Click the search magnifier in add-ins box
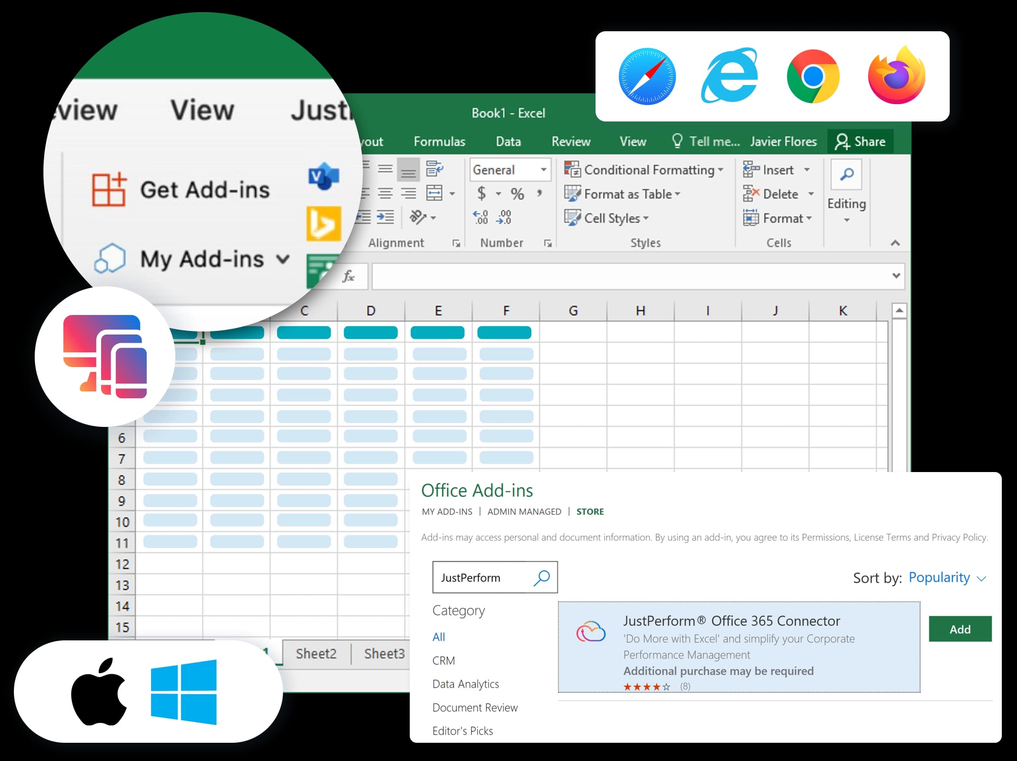This screenshot has width=1017, height=761. (542, 577)
